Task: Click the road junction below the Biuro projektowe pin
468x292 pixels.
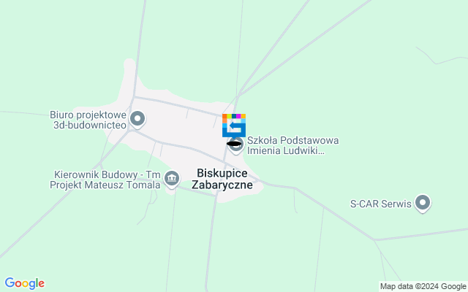Action: click(x=129, y=131)
